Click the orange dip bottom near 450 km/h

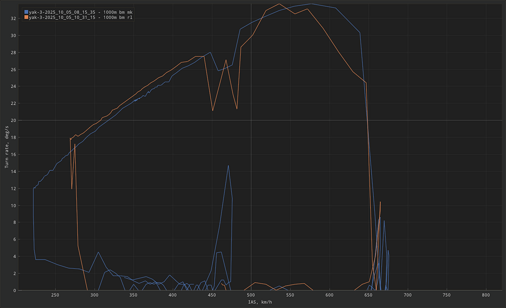(213, 110)
